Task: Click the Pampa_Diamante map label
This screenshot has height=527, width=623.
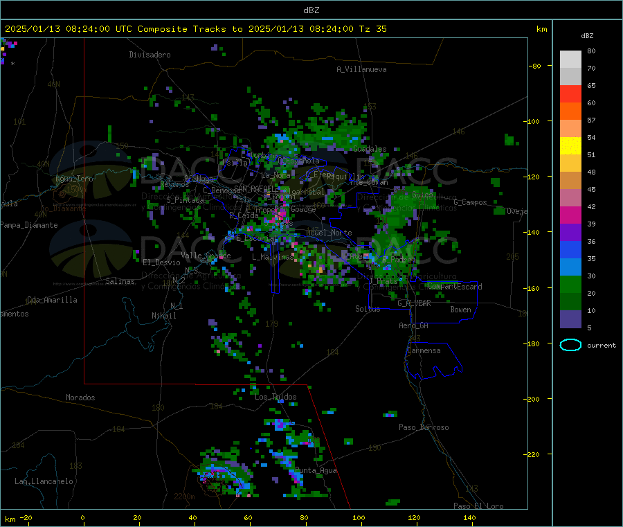Action: [x=29, y=225]
